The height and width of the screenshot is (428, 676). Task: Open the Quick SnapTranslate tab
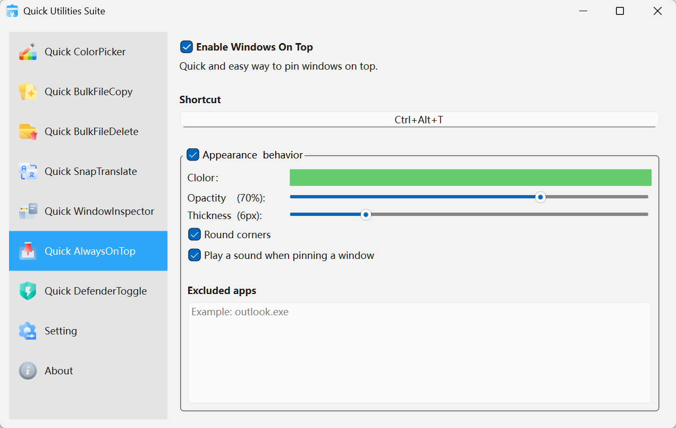tap(91, 171)
